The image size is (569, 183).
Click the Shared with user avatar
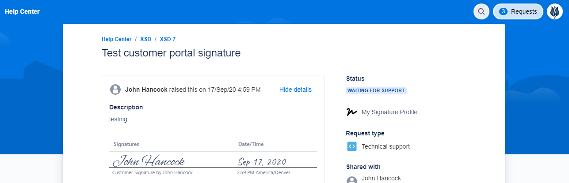coord(352,180)
